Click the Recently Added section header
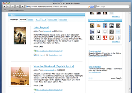 105,21
